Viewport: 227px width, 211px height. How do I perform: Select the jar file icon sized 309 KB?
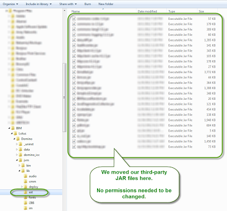tap(74, 29)
